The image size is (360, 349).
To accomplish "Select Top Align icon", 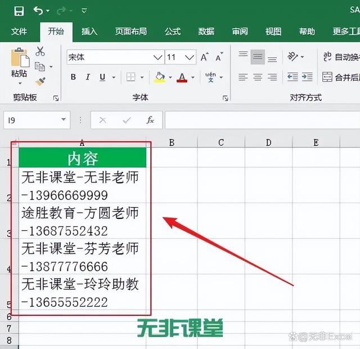I will click(x=243, y=54).
